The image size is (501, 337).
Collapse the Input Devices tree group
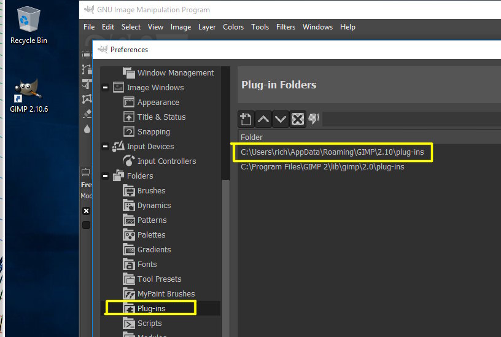point(105,146)
